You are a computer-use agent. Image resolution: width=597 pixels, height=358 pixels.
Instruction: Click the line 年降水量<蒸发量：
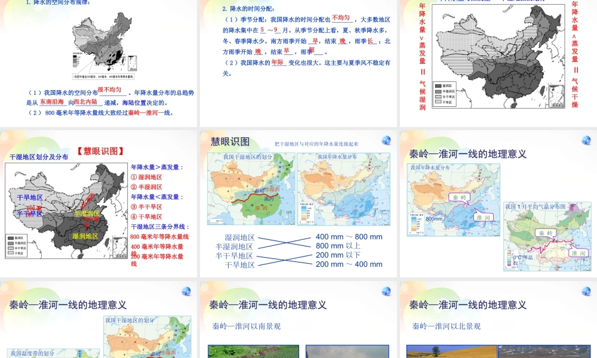(157, 197)
